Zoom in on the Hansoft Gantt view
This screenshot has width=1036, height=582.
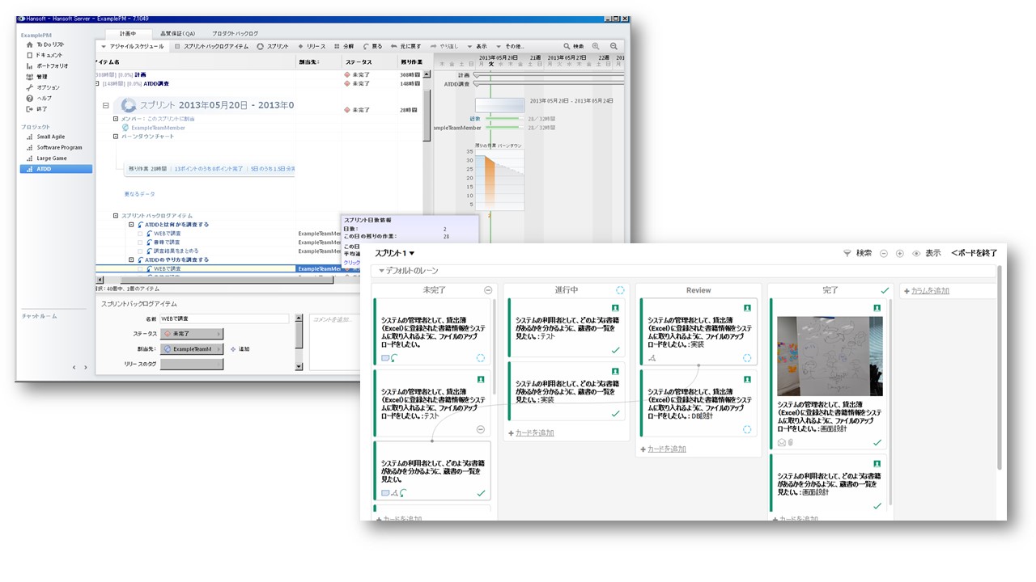597,46
